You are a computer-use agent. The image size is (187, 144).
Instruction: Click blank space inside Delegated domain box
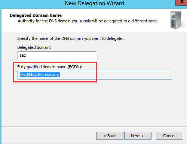tap(61, 56)
